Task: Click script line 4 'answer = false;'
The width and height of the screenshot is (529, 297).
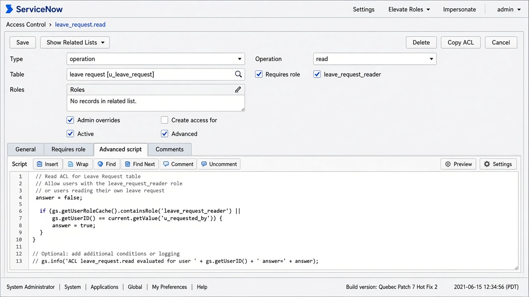Action: click(x=59, y=198)
